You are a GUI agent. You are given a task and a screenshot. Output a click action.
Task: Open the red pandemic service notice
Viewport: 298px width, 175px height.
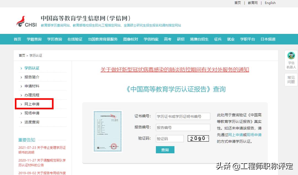(175, 70)
